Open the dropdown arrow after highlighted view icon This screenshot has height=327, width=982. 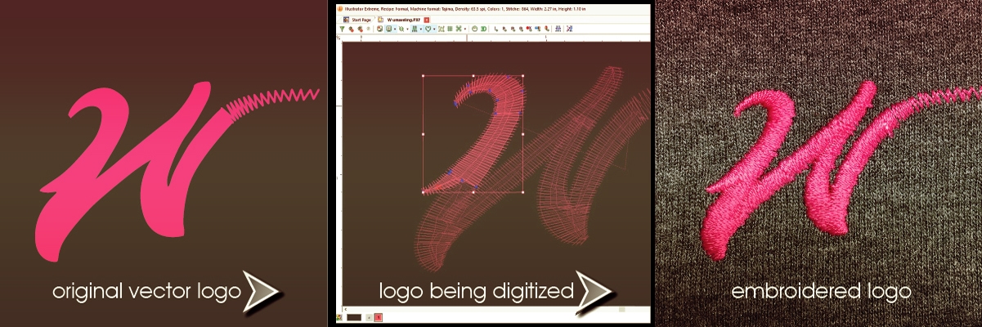click(x=395, y=29)
